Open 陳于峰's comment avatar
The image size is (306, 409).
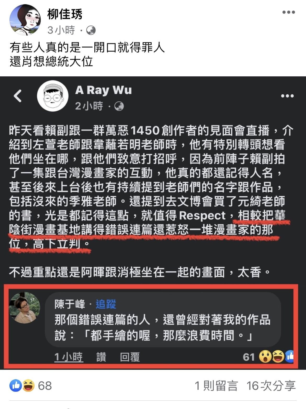click(25, 308)
